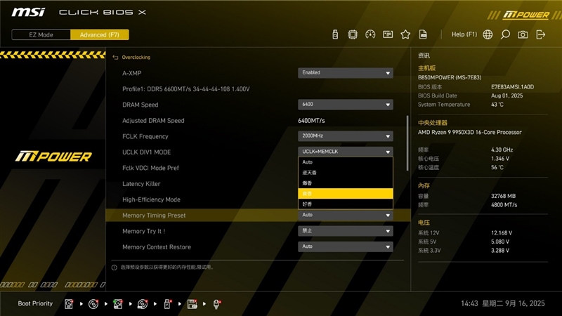
Task: Select the first optical disc boot icon
Action: (93, 304)
